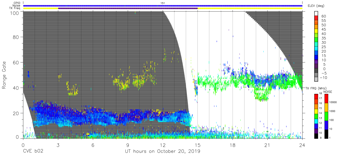Click NOISE colorbar label 100
The image size is (340, 157).
click(x=332, y=120)
